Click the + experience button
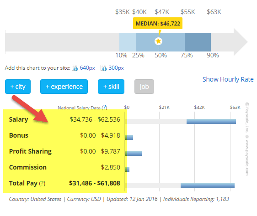This screenshot has width=257, height=216. [x=64, y=87]
